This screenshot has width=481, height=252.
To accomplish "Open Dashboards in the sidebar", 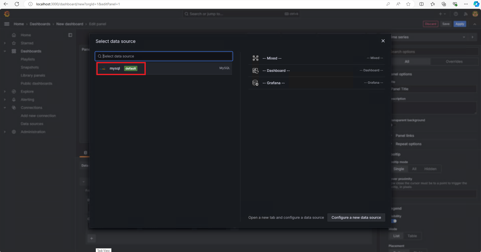I will pos(31,51).
